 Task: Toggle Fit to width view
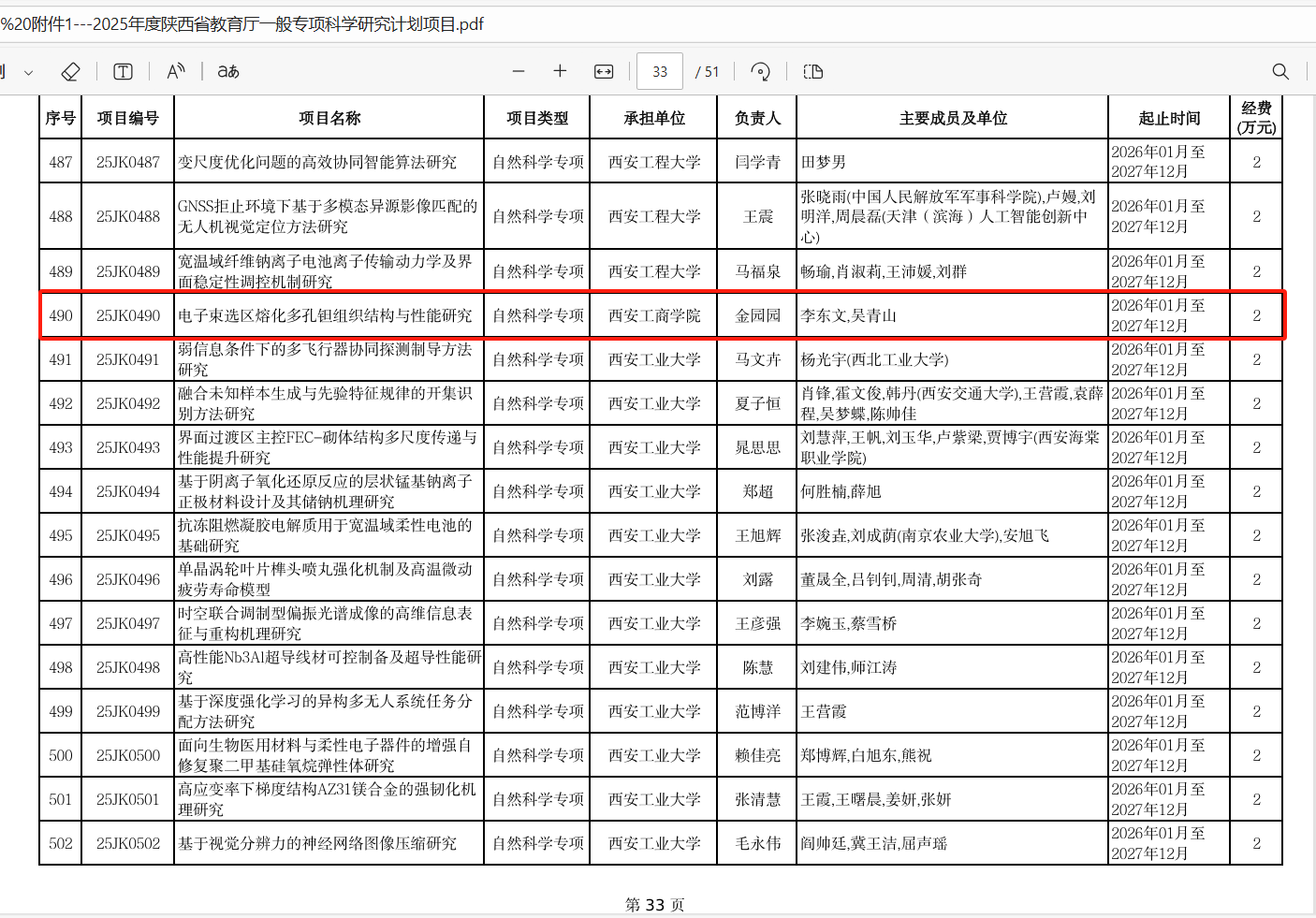click(604, 72)
